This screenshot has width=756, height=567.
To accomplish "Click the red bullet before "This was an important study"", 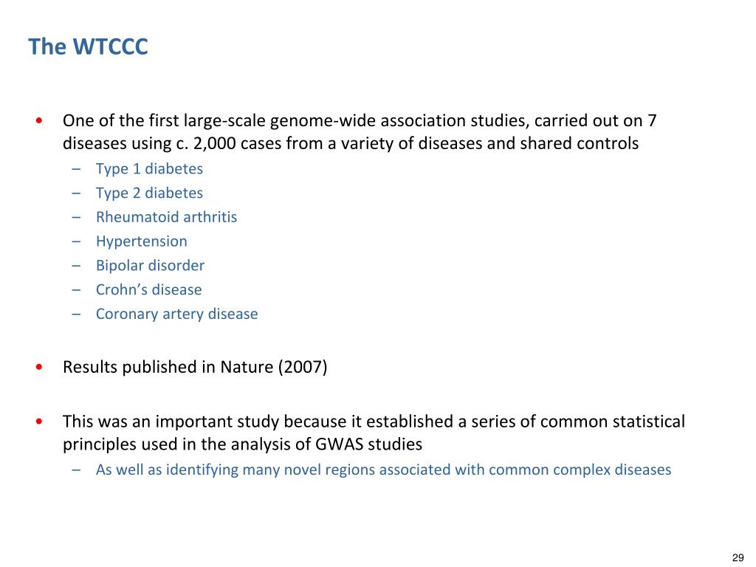I will (x=39, y=422).
